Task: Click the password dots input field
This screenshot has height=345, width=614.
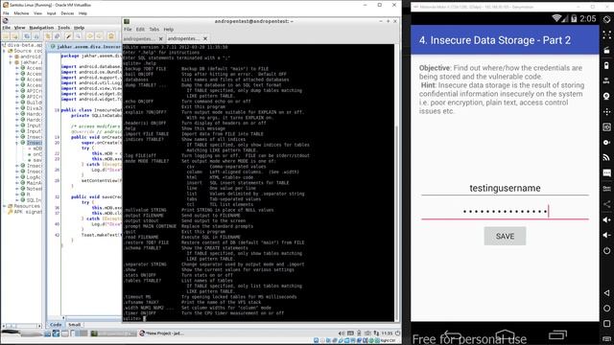Action: (x=505, y=212)
